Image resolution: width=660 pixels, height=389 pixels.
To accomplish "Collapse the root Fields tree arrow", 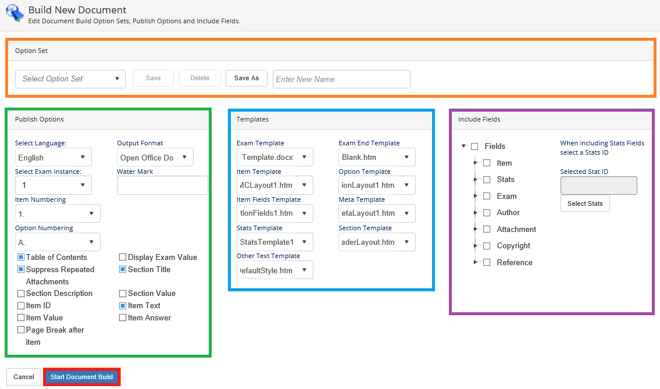I will pyautogui.click(x=463, y=146).
